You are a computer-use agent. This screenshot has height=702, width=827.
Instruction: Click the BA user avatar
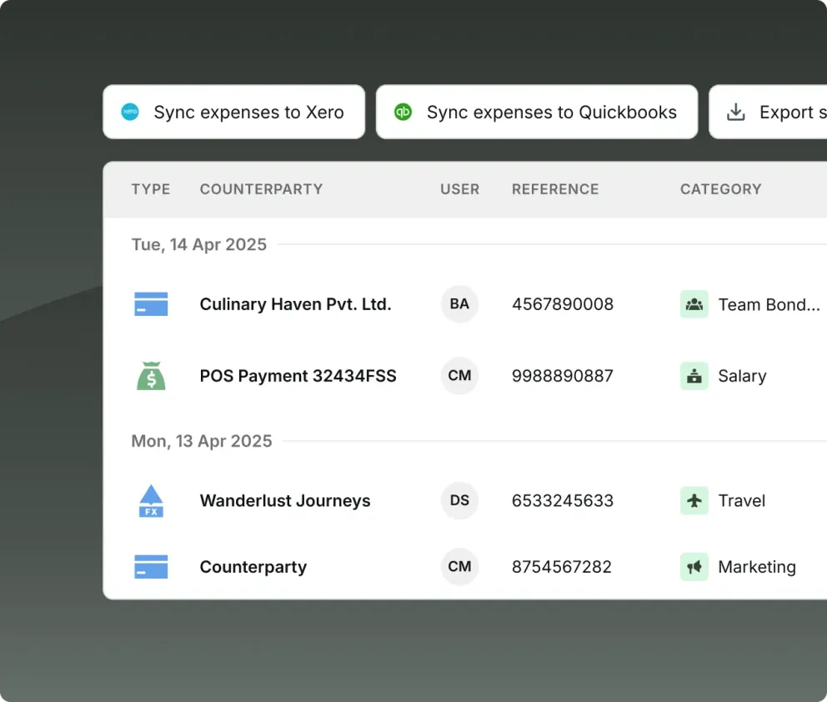click(x=459, y=303)
